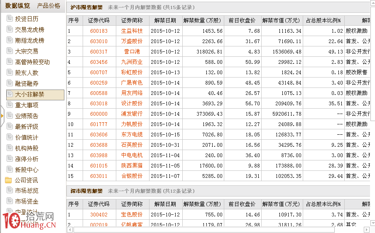Click the document icon beside 融资融券
Screen dimensions: 375x233
tap(10, 83)
